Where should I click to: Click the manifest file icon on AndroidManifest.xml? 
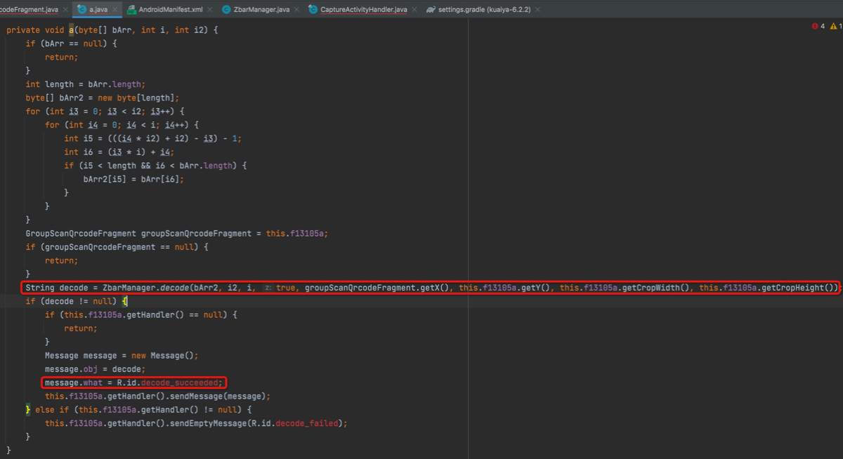[x=132, y=10]
